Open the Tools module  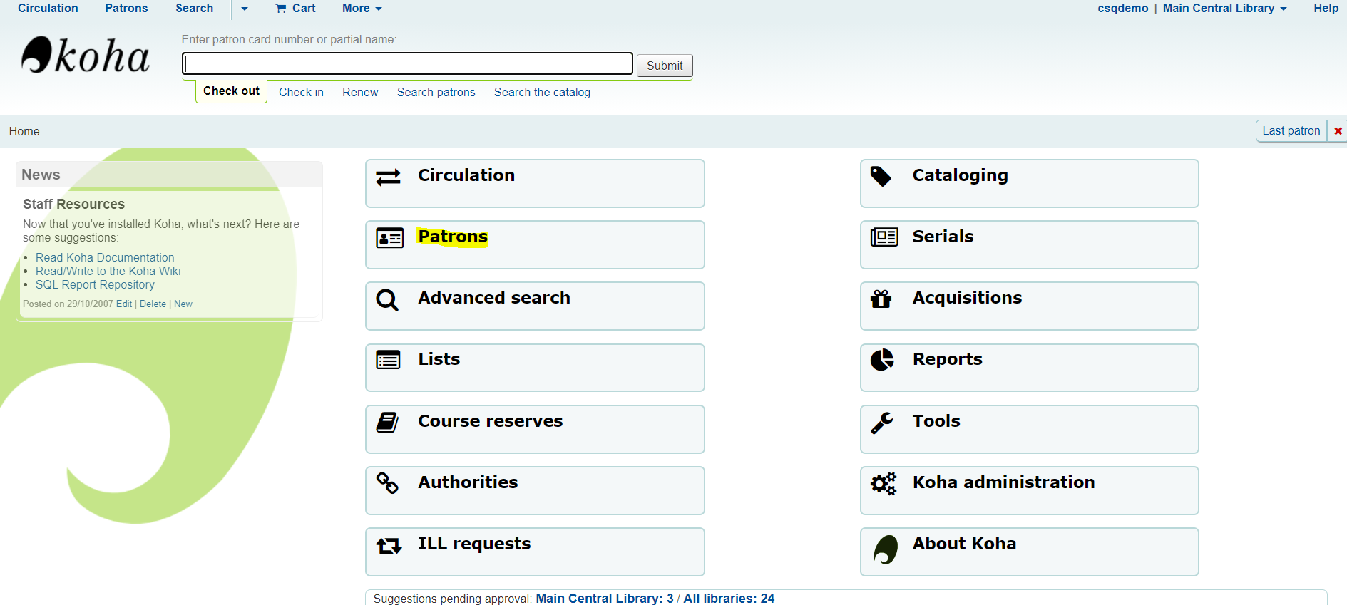click(x=1030, y=429)
